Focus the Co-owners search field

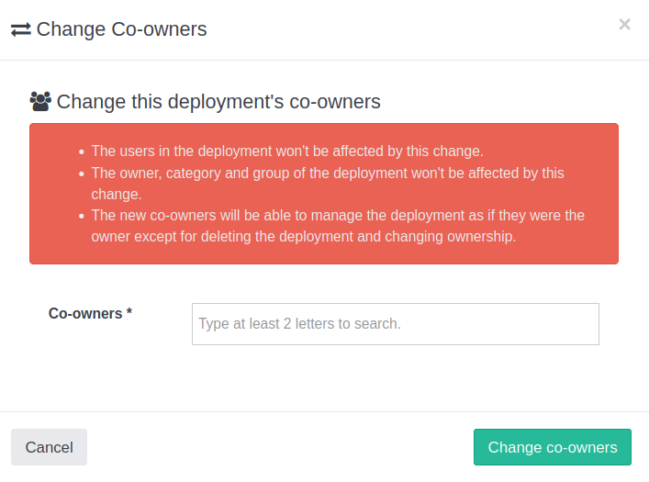coord(395,324)
